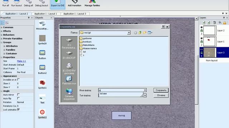The height and width of the screenshot is (128, 229).
Task: Select the Sprite11 object icon
Action: (42, 82)
